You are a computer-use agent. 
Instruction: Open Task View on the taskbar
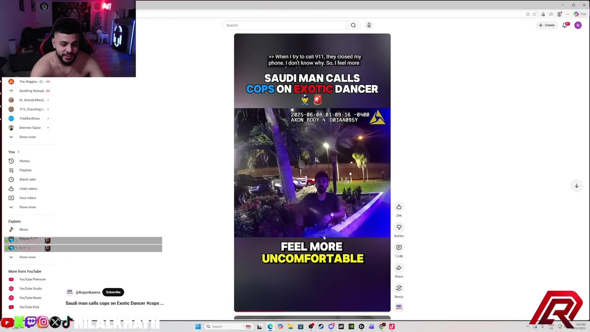260,326
